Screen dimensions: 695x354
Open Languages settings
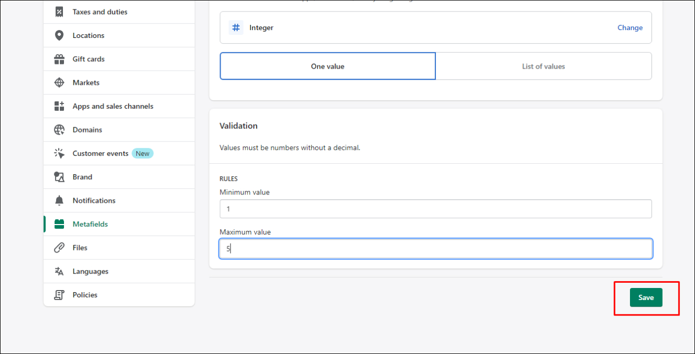click(x=119, y=271)
